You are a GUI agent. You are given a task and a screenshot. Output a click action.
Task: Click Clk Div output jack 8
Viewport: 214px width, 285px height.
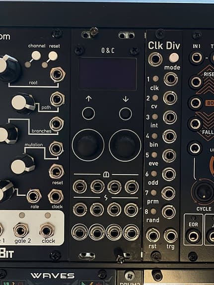[x=168, y=212]
